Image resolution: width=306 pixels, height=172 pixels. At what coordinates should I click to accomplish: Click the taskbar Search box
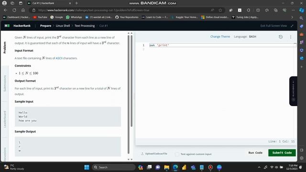coord(114,167)
